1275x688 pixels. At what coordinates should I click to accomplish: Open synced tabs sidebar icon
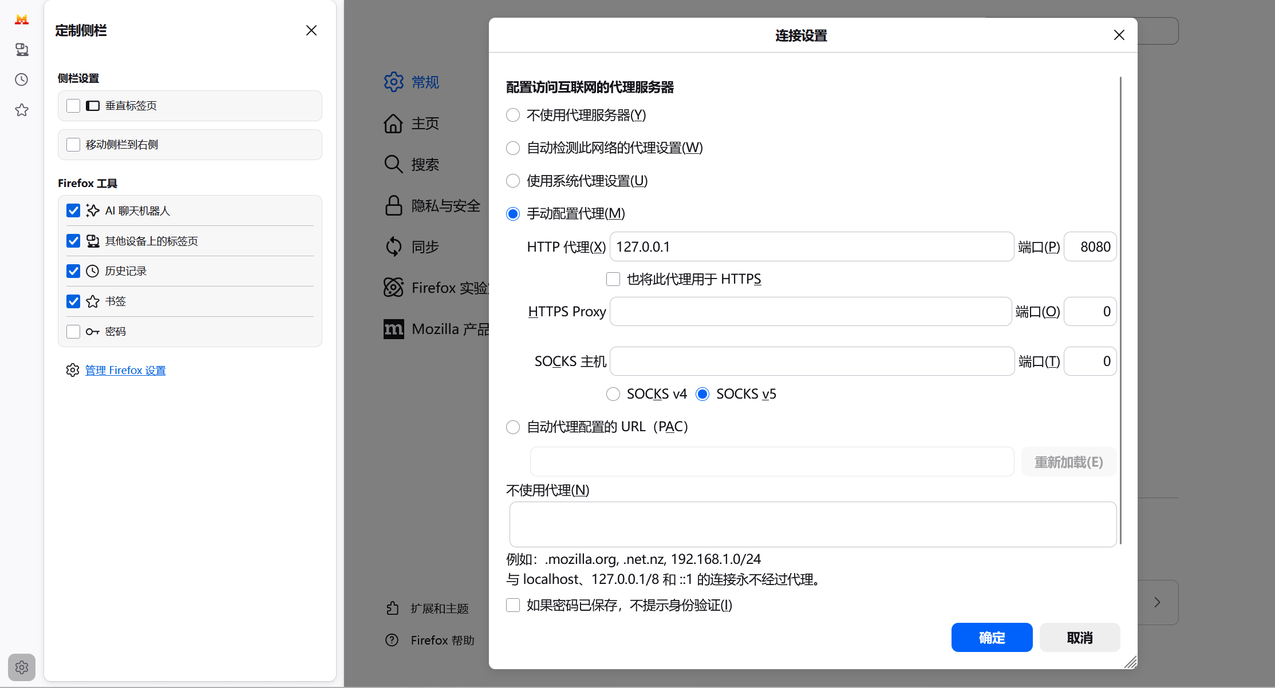[22, 50]
